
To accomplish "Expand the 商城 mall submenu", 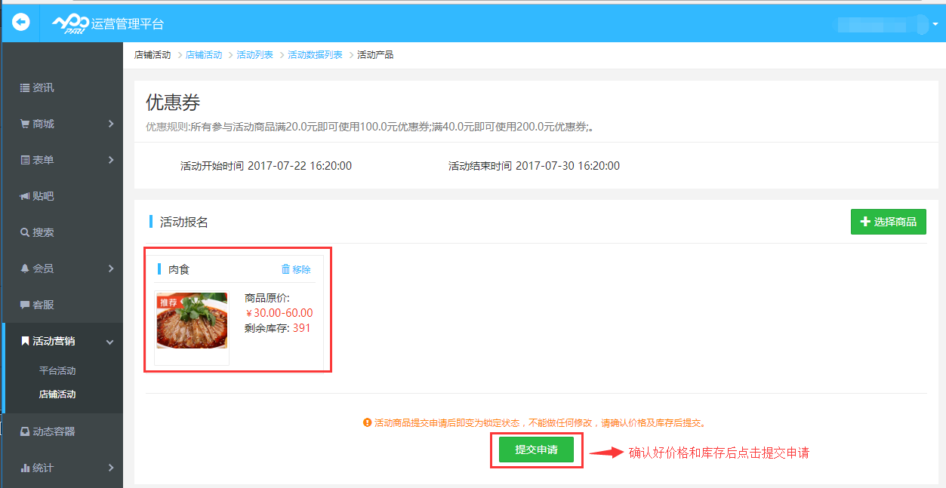I will [x=111, y=123].
